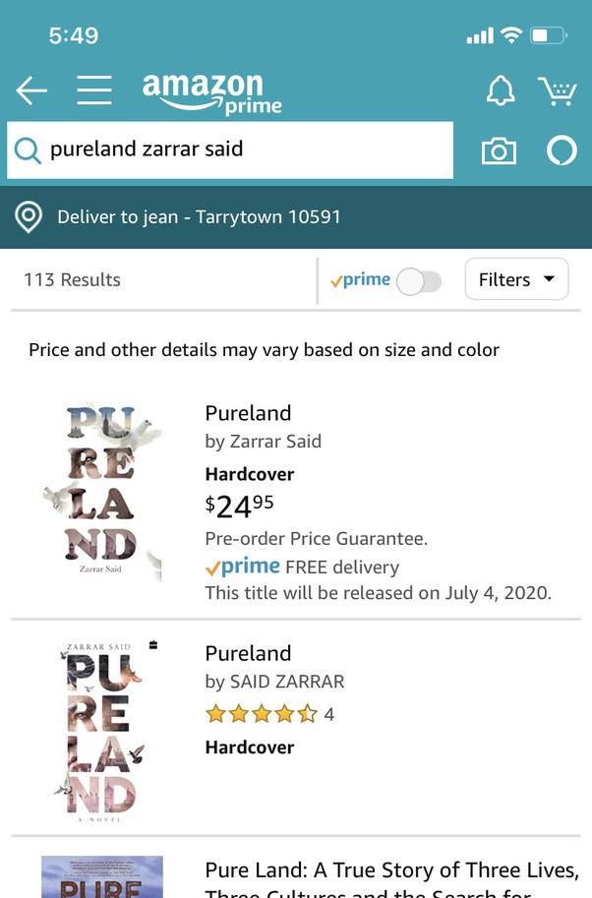The width and height of the screenshot is (592, 898).
Task: Open camera search icon
Action: tap(499, 150)
